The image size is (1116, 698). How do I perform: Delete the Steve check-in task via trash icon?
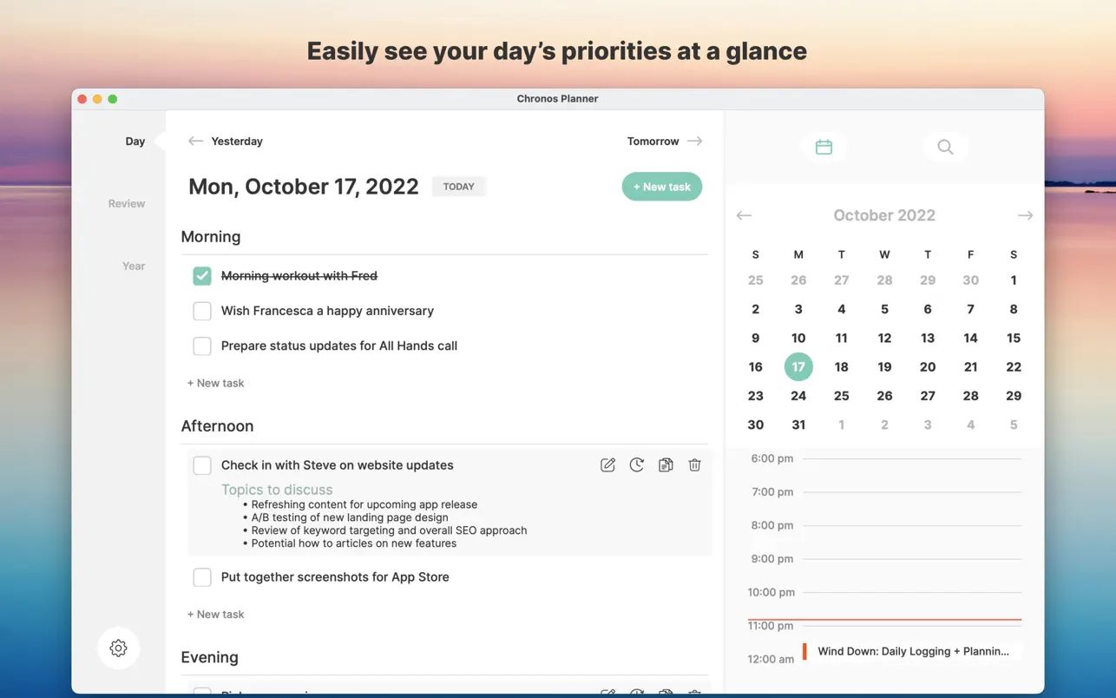[x=694, y=464]
